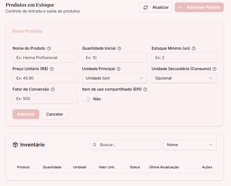
Task: Click the Status column header
Action: (135, 167)
